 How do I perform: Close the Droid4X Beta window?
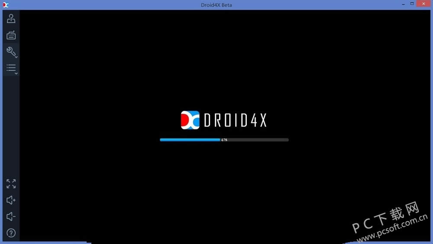coord(424,3)
